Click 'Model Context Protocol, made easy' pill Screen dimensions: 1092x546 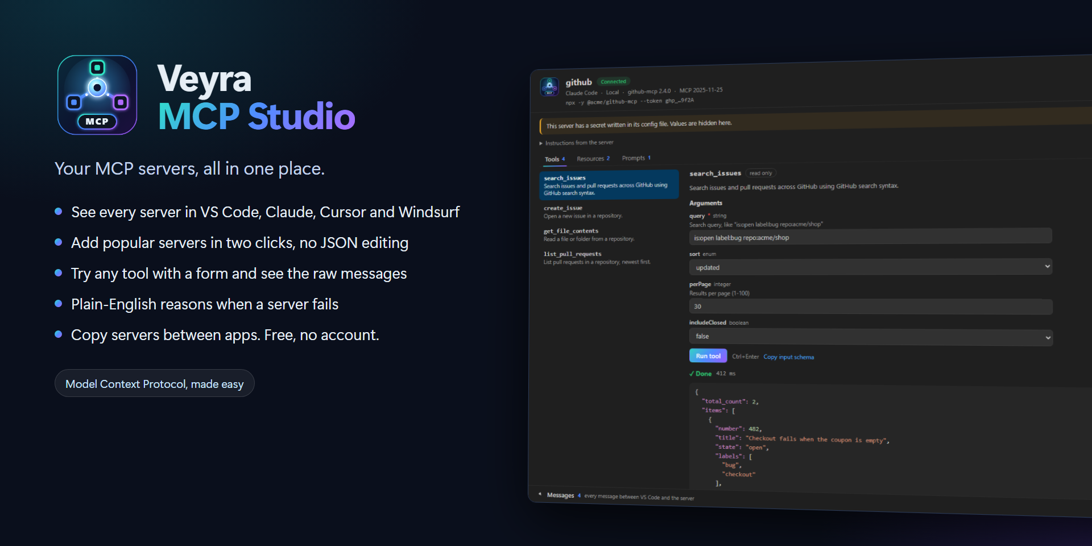tap(154, 384)
